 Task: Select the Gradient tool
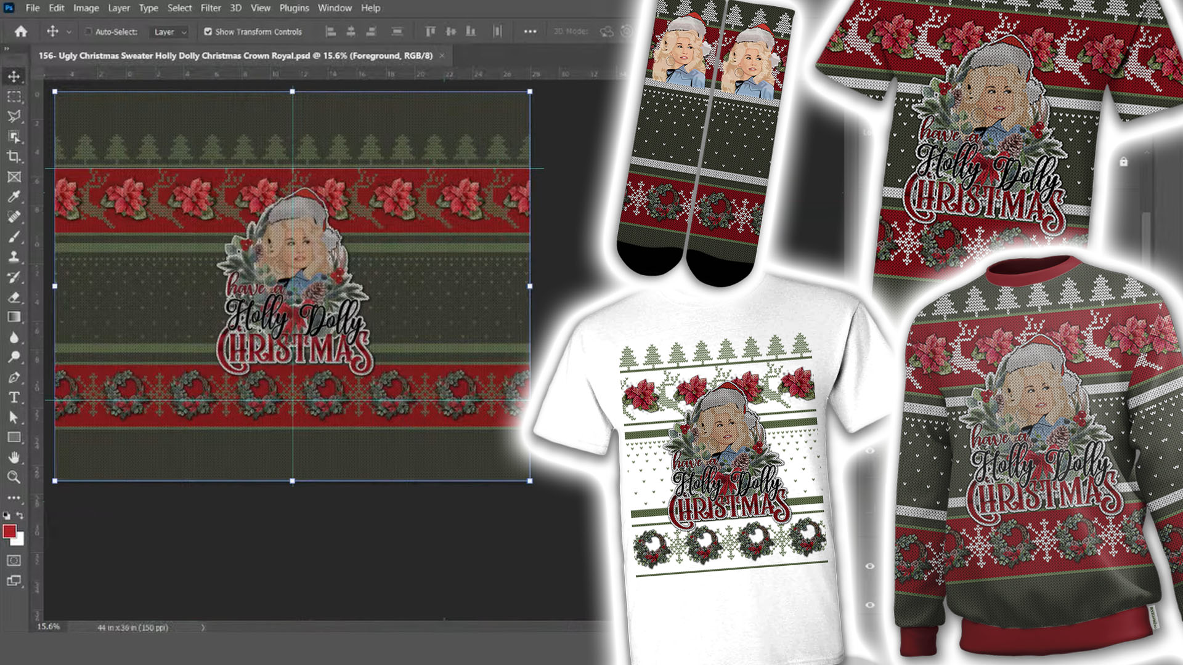click(x=14, y=317)
